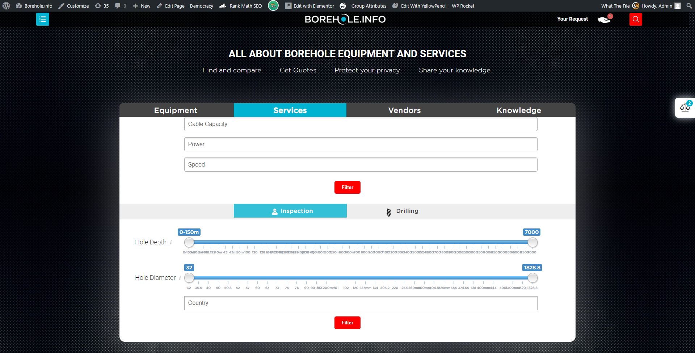Screen dimensions: 695x353
Task: Switch to the Equipment tab
Action: pyautogui.click(x=176, y=110)
